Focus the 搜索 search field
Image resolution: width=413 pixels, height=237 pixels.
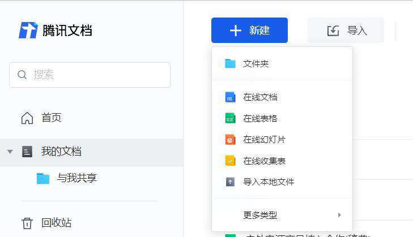tap(90, 75)
